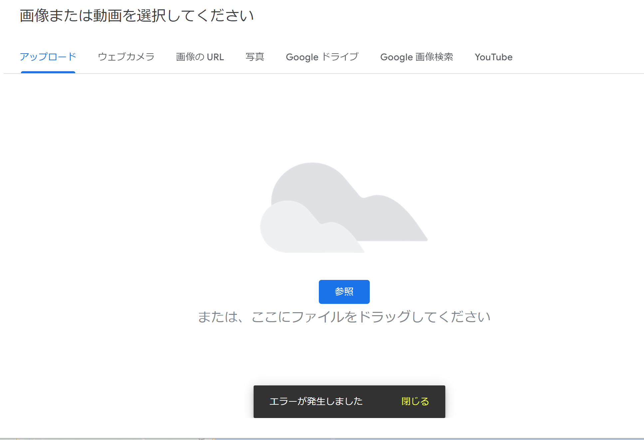644x440 pixels.
Task: Close the error with 閉じる
Action: [414, 401]
